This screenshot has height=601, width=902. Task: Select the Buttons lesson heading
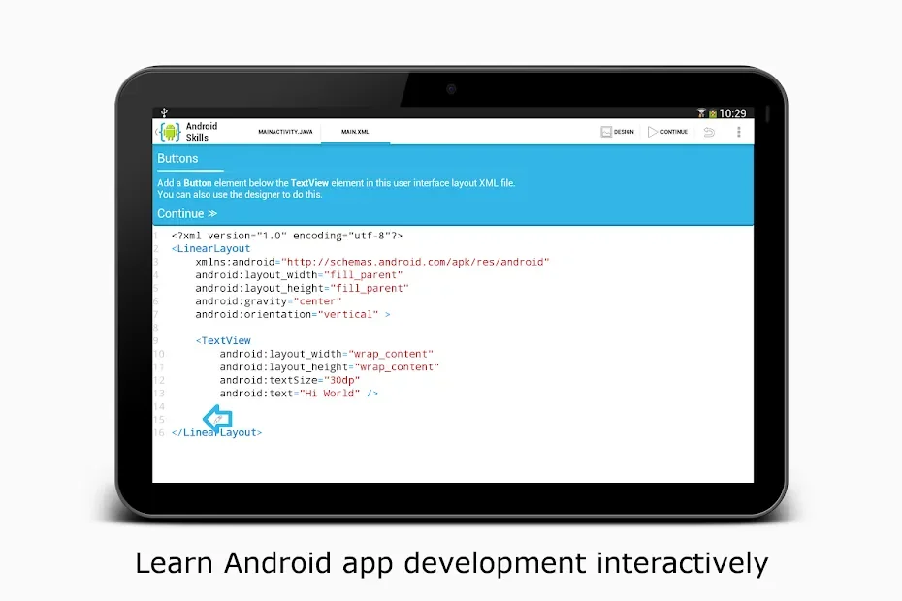coord(177,158)
